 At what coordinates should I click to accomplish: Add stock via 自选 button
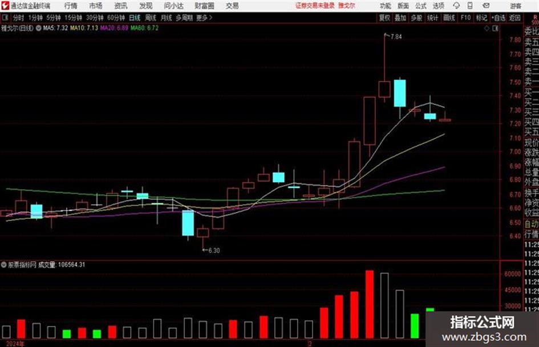click(x=498, y=18)
